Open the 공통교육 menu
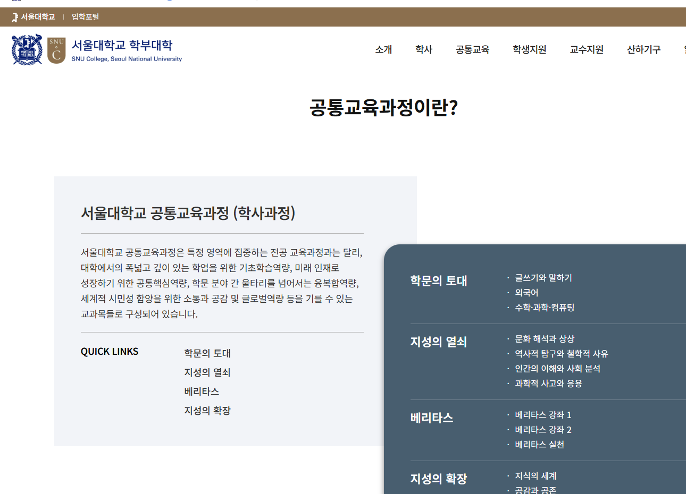The image size is (686, 494). coord(472,49)
